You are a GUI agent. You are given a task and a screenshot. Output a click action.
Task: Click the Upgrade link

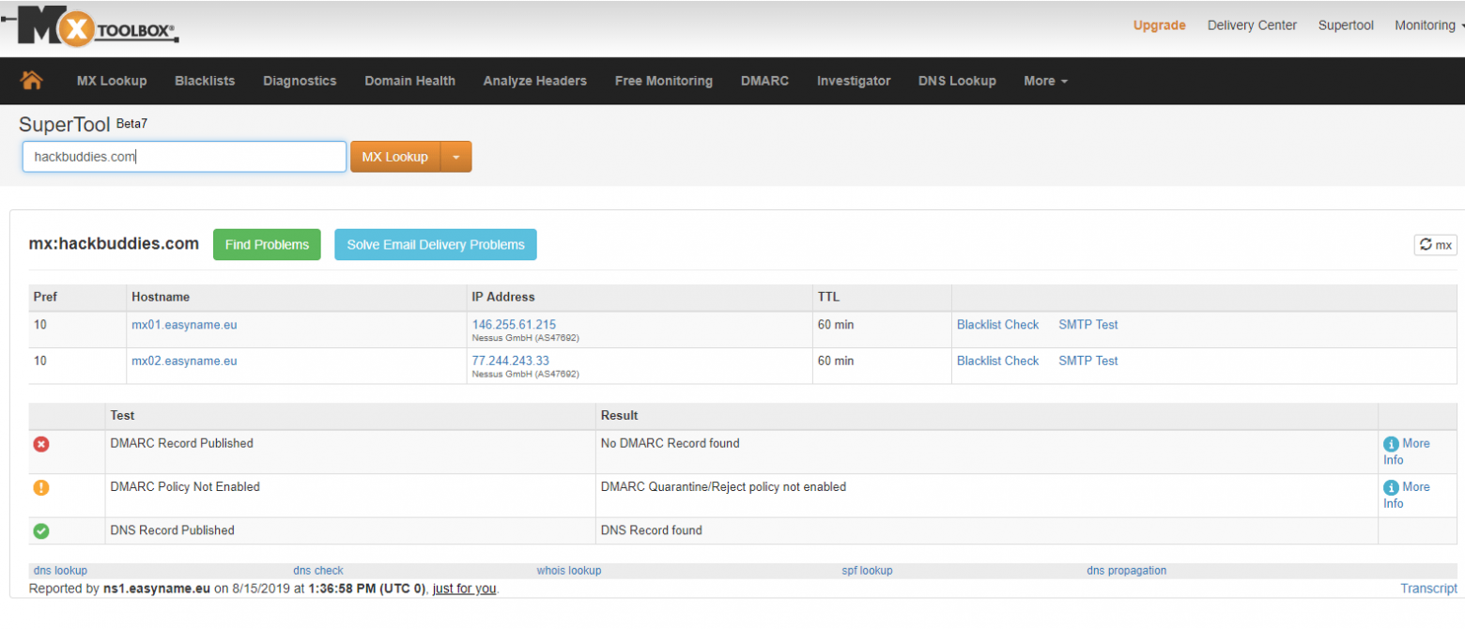(1159, 25)
